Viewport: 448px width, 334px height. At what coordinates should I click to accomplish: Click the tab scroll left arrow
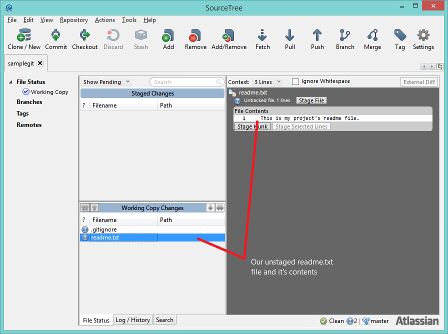tap(424, 66)
